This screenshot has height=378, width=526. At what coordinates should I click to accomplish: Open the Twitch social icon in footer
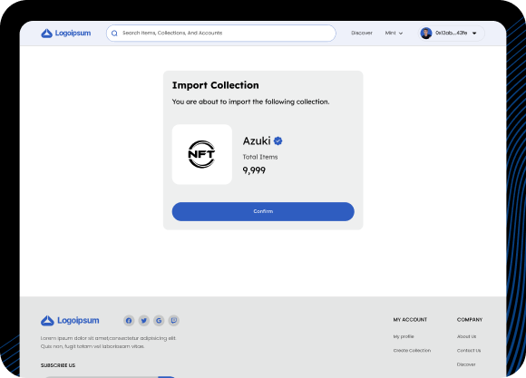click(x=174, y=321)
